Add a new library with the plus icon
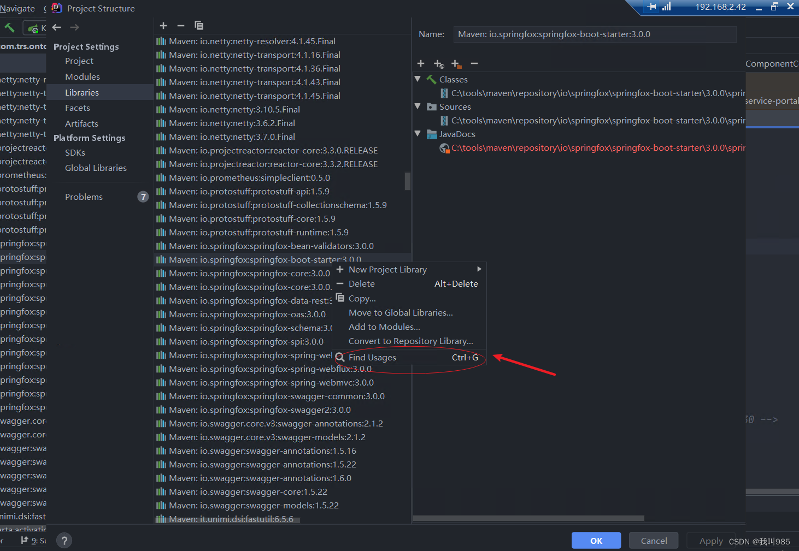Image resolution: width=799 pixels, height=551 pixels. pyautogui.click(x=163, y=26)
